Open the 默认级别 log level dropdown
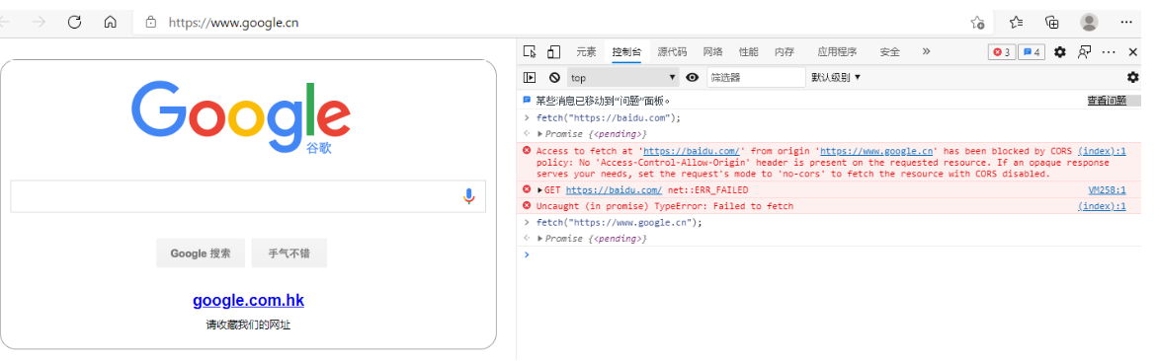 (x=836, y=77)
